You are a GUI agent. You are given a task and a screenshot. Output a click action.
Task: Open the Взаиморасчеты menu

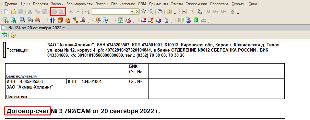[x=79, y=4]
